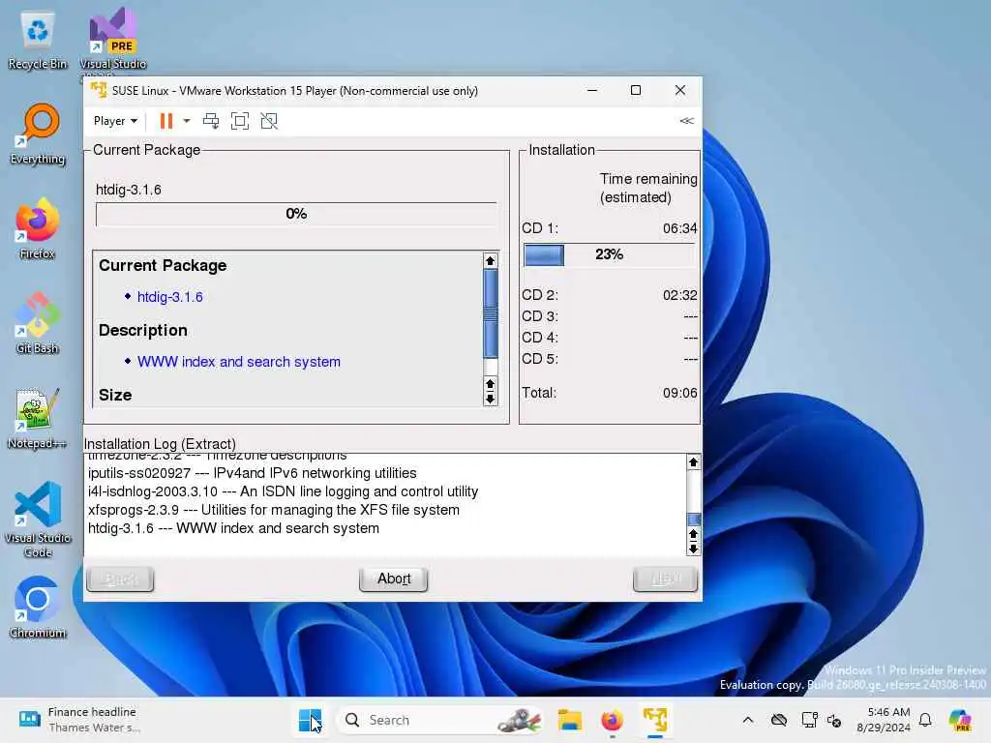Click the Abort button

(394, 579)
